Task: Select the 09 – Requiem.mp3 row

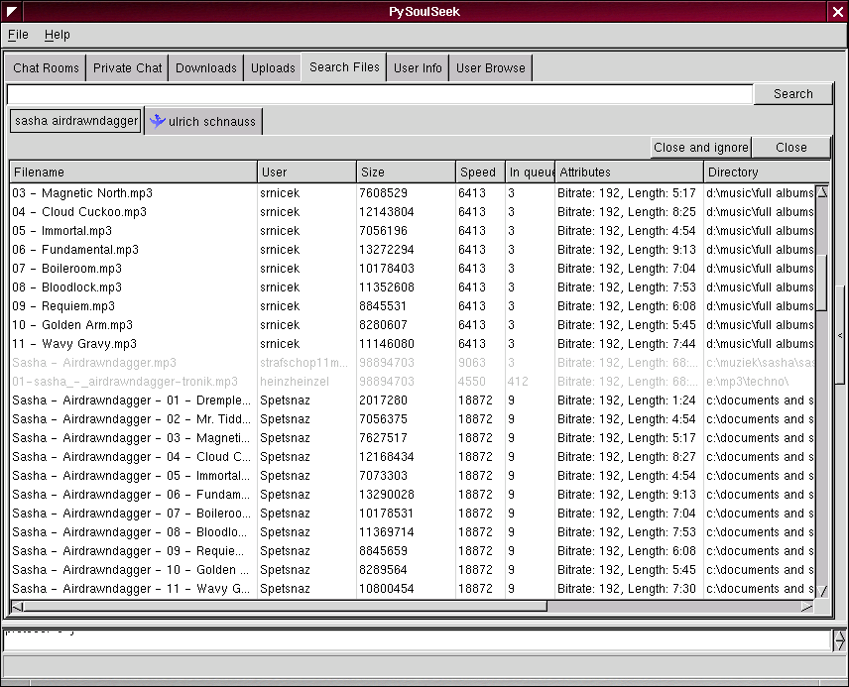Action: pos(413,306)
